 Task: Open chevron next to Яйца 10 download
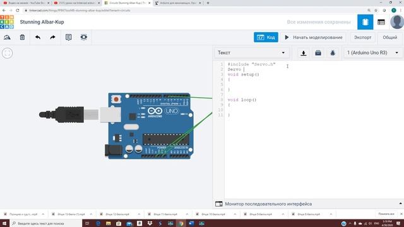[x=235, y=214]
